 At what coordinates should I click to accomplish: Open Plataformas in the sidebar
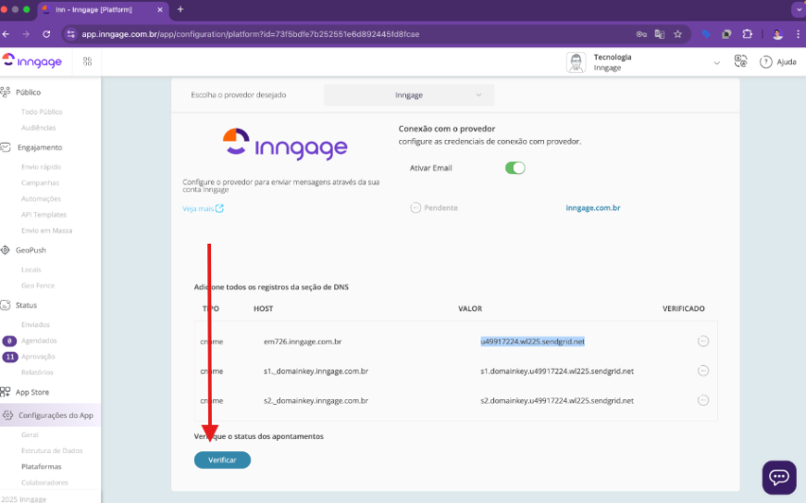(42, 466)
